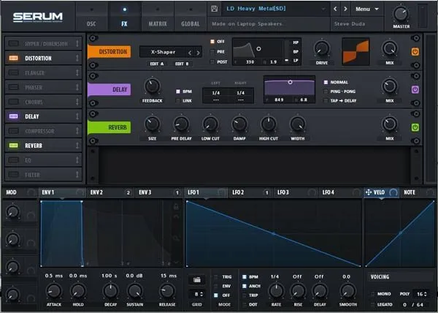Click the distortion DRIVE knob
The height and width of the screenshot is (313, 438).
pos(322,49)
